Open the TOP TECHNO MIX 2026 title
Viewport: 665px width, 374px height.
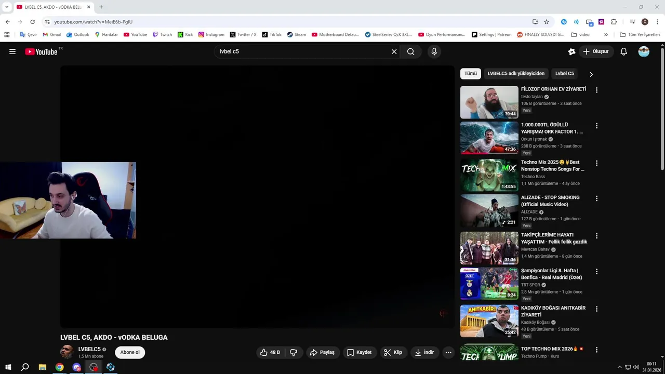coord(552,349)
